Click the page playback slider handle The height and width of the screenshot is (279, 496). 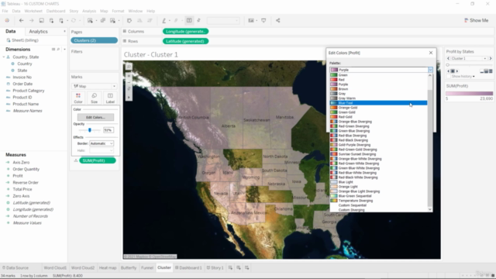(x=448, y=65)
